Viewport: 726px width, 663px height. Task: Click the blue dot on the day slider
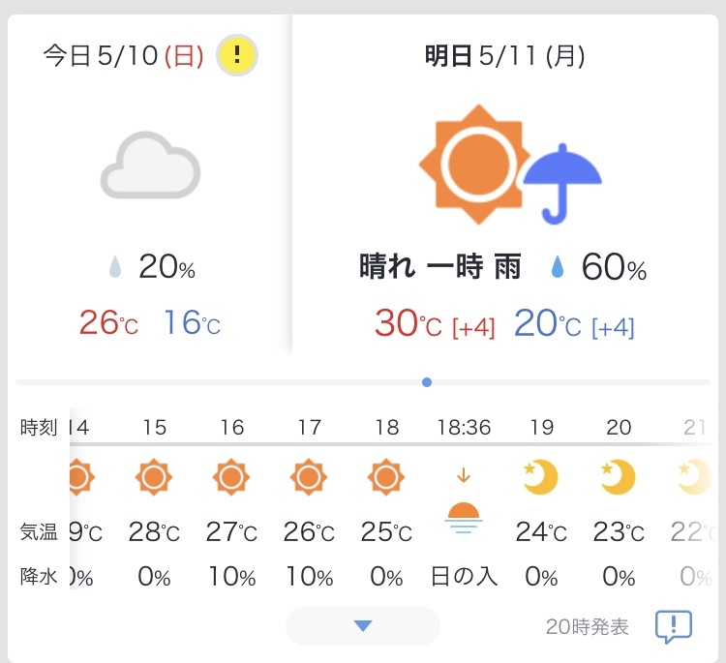point(427,382)
